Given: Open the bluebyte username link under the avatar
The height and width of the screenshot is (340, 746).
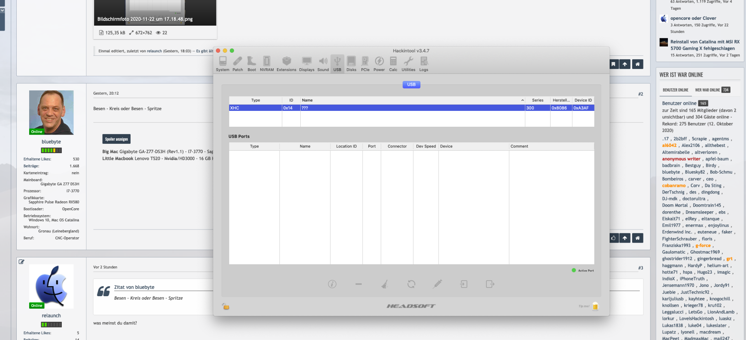Looking at the screenshot, I should (51, 142).
